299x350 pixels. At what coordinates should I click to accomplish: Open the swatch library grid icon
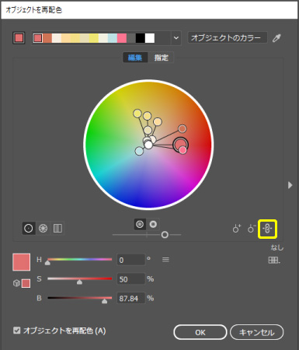pos(274,260)
